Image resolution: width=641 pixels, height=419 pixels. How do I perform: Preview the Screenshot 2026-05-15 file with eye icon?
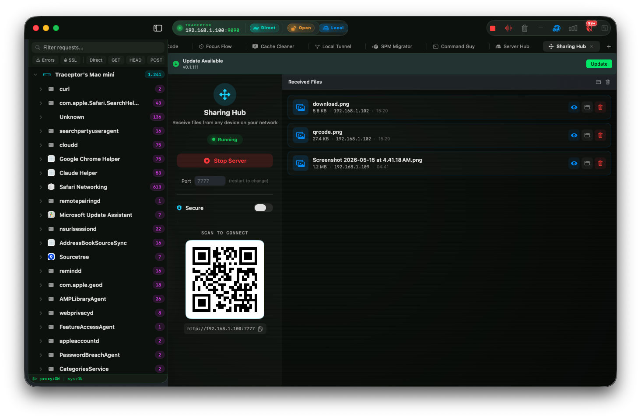pos(574,163)
